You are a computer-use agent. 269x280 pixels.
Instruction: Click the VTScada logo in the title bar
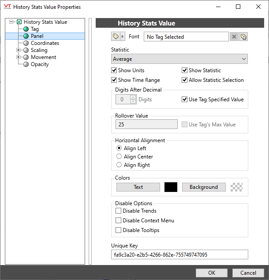7,7
